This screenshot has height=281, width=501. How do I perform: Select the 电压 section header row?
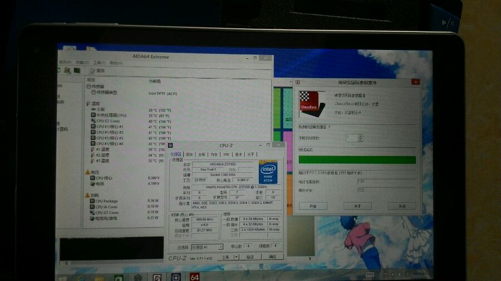(x=92, y=172)
